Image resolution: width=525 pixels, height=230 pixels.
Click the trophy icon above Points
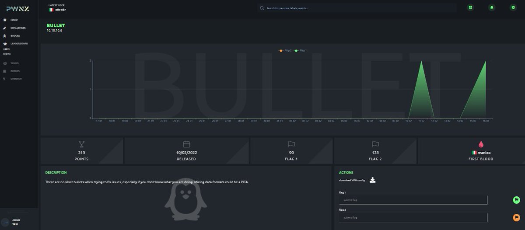pyautogui.click(x=81, y=144)
